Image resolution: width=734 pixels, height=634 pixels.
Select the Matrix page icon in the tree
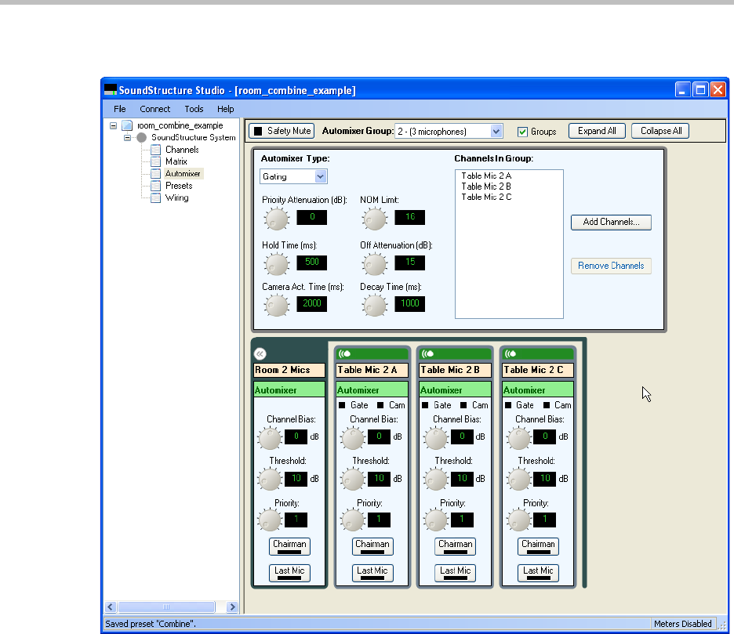coord(155,161)
